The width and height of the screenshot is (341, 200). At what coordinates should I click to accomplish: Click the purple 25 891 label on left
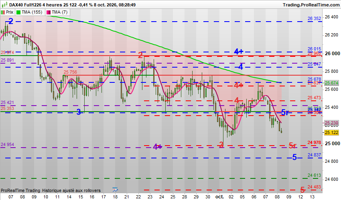point(7,60)
